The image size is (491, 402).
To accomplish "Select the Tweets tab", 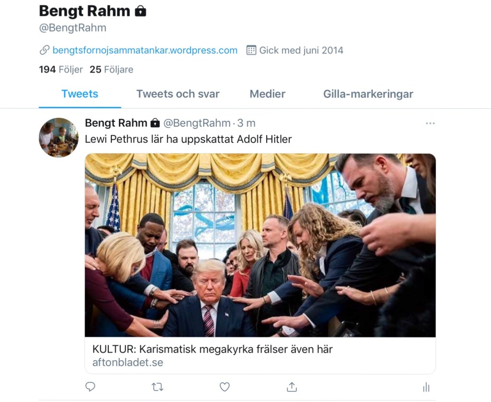I will [80, 94].
